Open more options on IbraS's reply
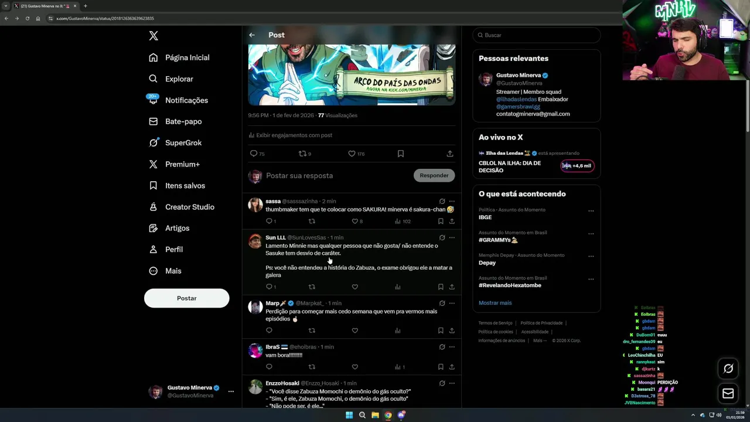 point(452,347)
